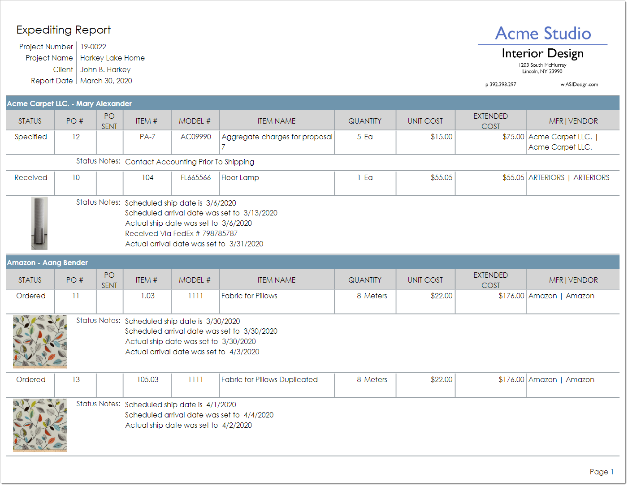The width and height of the screenshot is (628, 486).
Task: Click the floor lamp thumbnail image
Action: pyautogui.click(x=39, y=223)
